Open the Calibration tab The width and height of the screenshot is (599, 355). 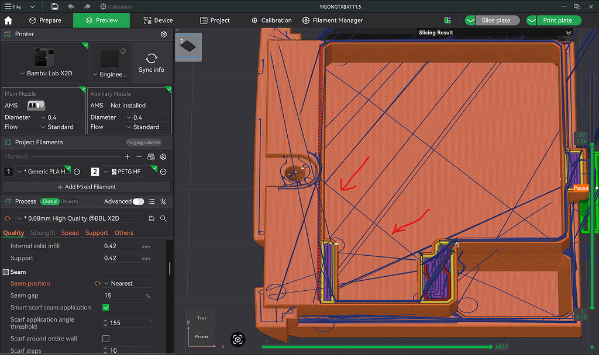pyautogui.click(x=271, y=20)
